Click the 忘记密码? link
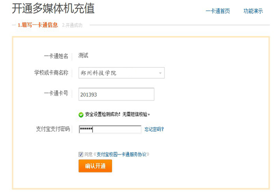277x192 pixels. (154, 129)
